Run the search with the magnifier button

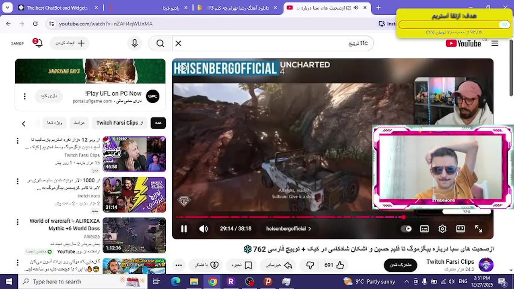[160, 43]
